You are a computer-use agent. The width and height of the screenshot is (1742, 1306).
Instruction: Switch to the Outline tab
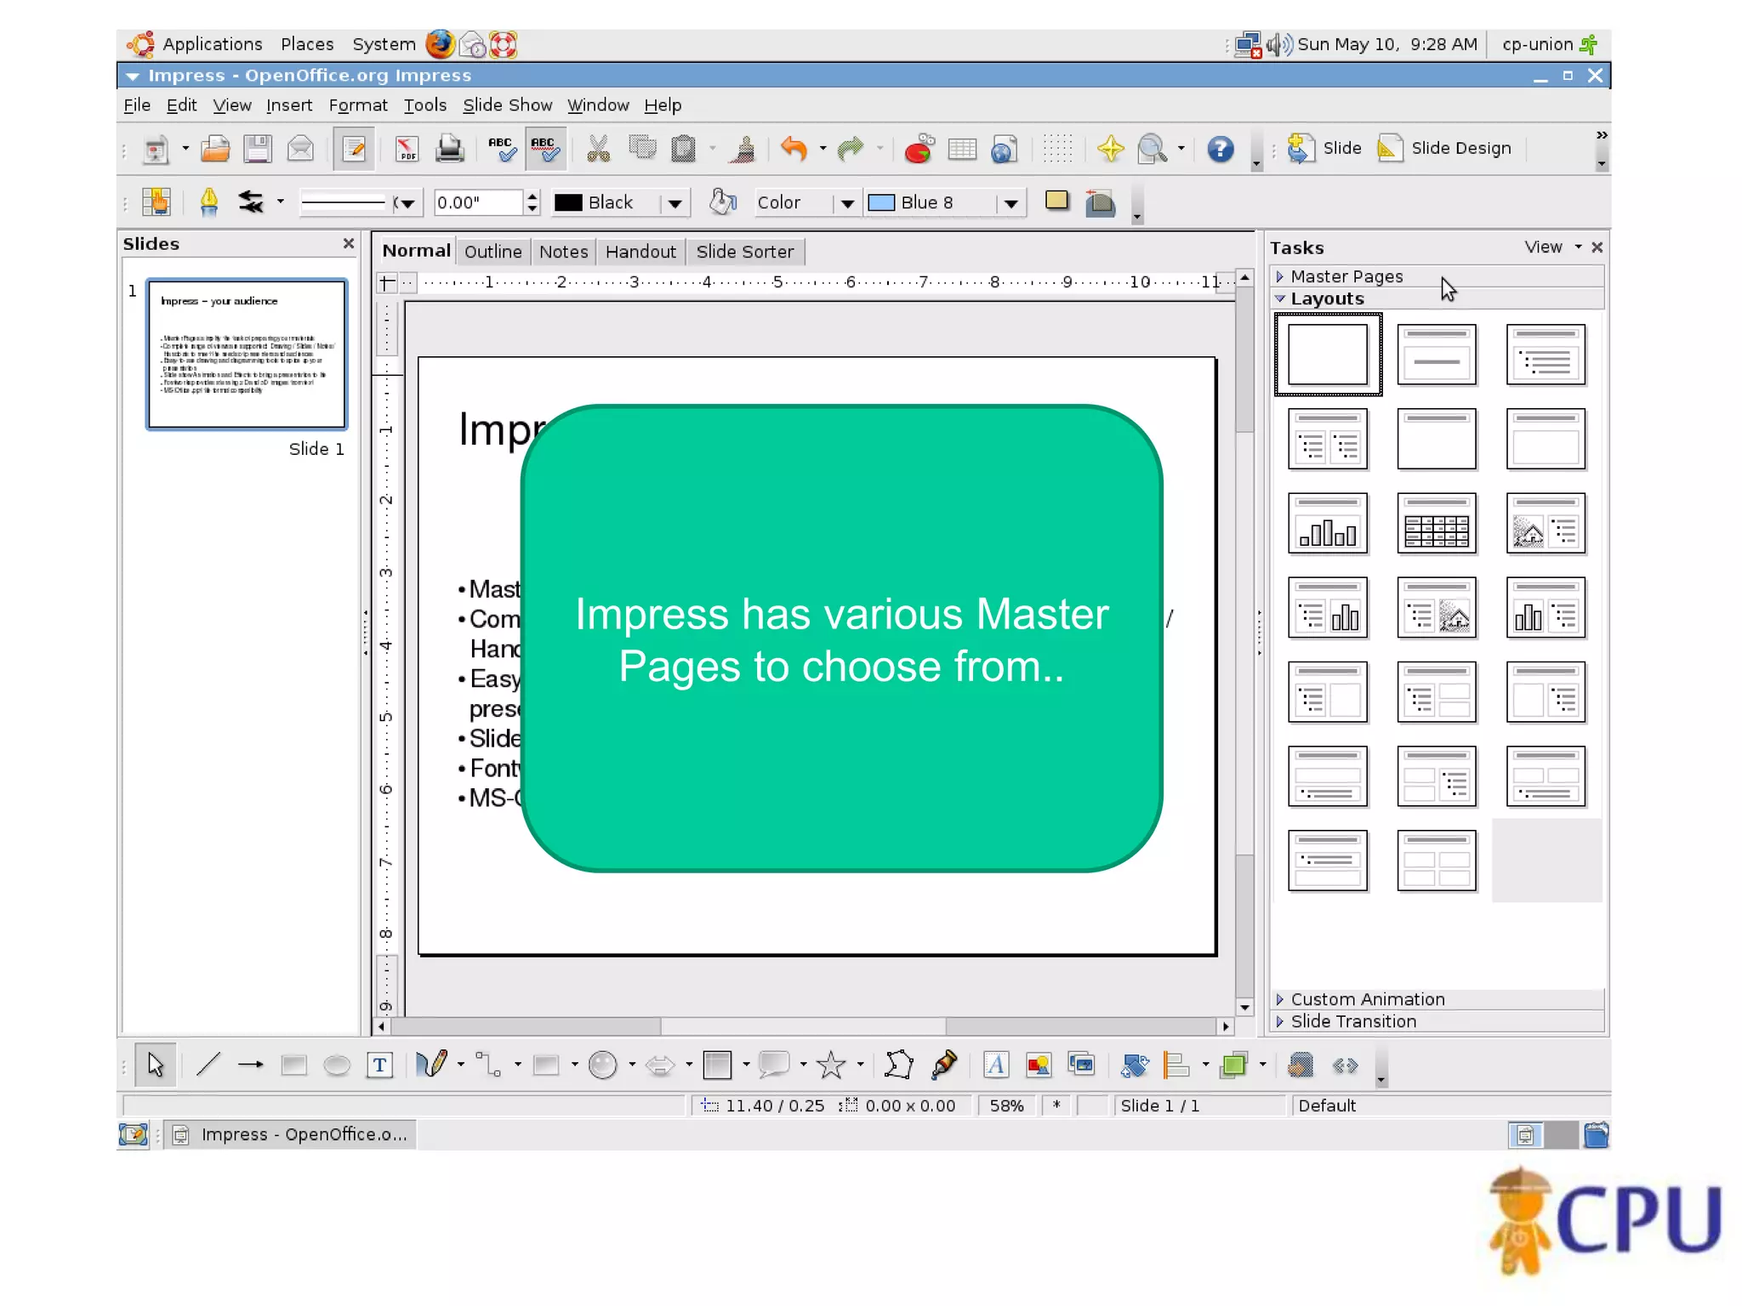point(493,252)
